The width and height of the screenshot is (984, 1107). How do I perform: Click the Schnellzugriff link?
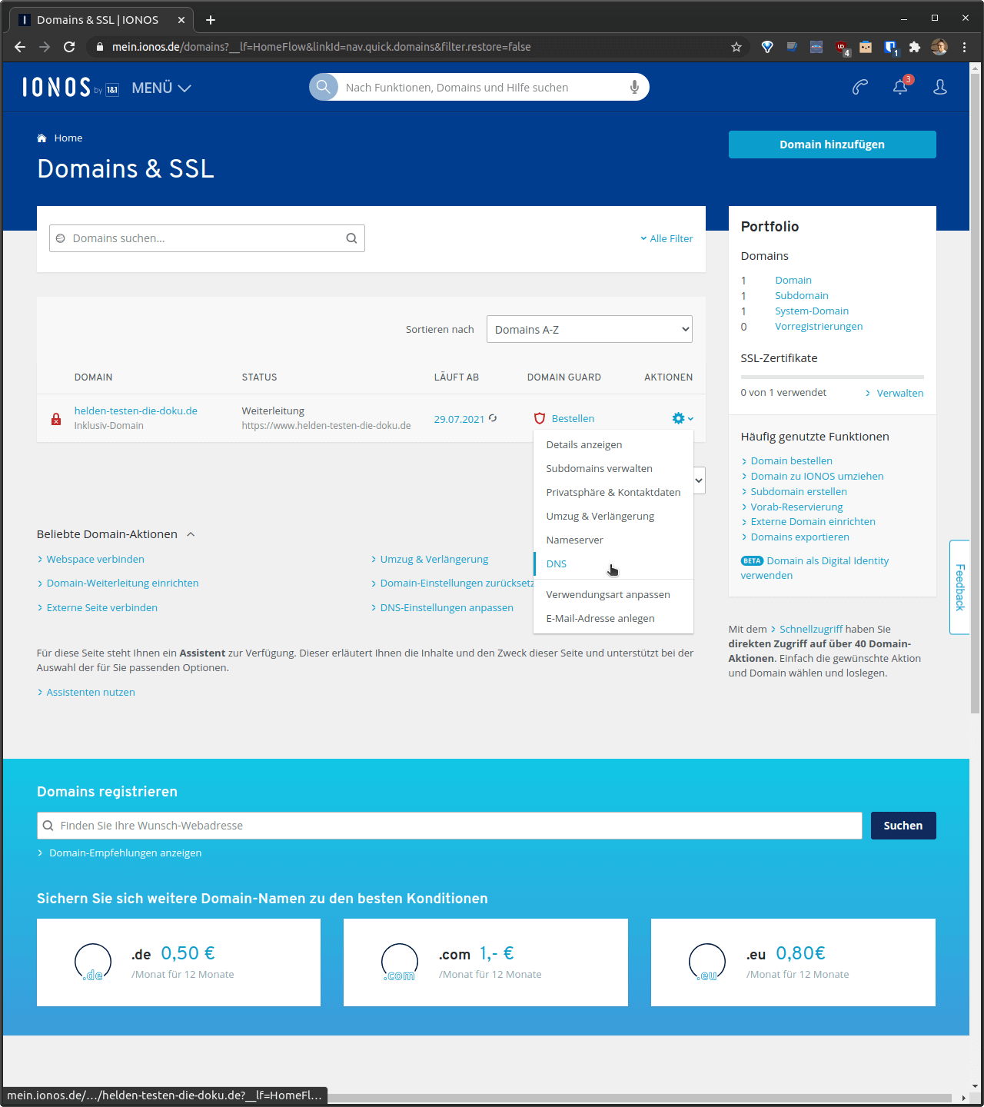(x=811, y=629)
